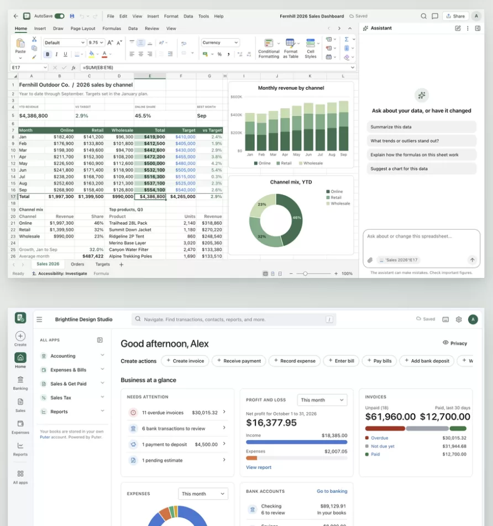This screenshot has height=526, width=493.
Task: Open Cell Styles gallery
Action: 311,49
